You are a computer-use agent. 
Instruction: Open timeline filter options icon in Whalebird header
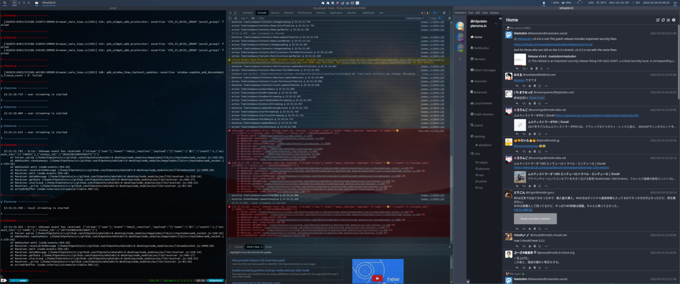(x=668, y=20)
